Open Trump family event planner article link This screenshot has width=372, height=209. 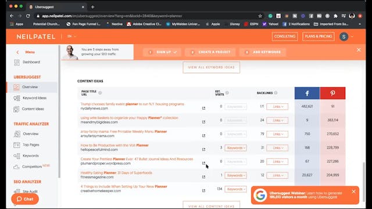pos(133,104)
